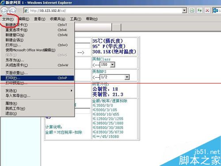Click the ≤8000/10/455 tax row
The image size is (221, 166).
pos(106,114)
